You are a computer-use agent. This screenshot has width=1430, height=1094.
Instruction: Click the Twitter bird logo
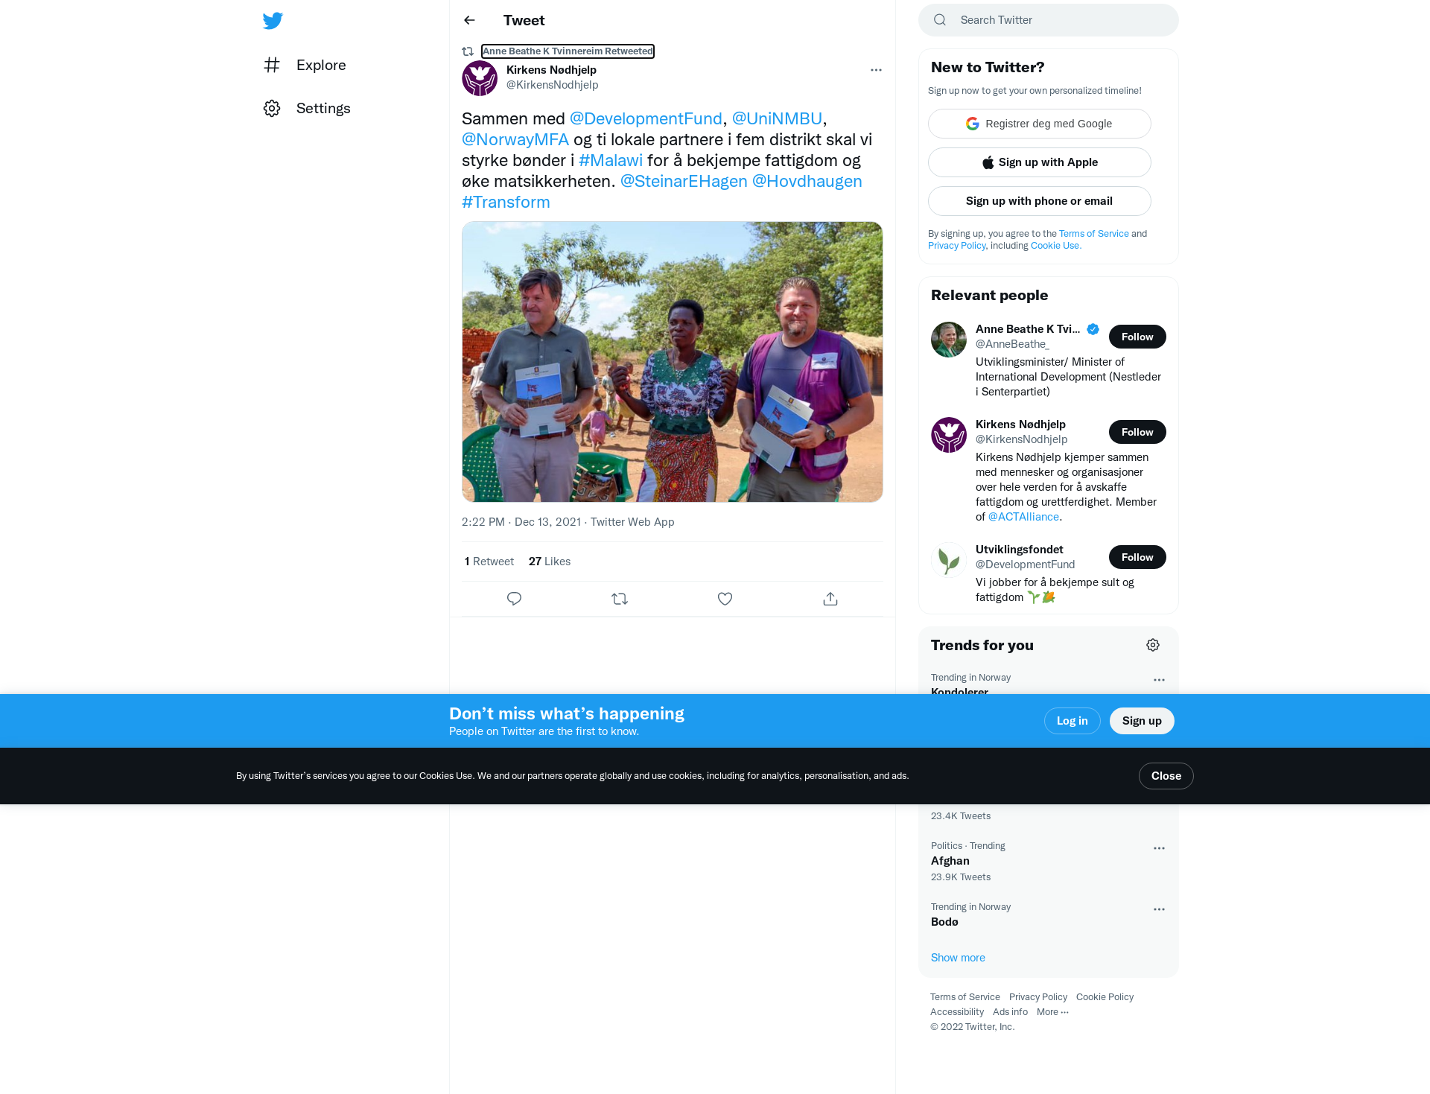point(273,21)
